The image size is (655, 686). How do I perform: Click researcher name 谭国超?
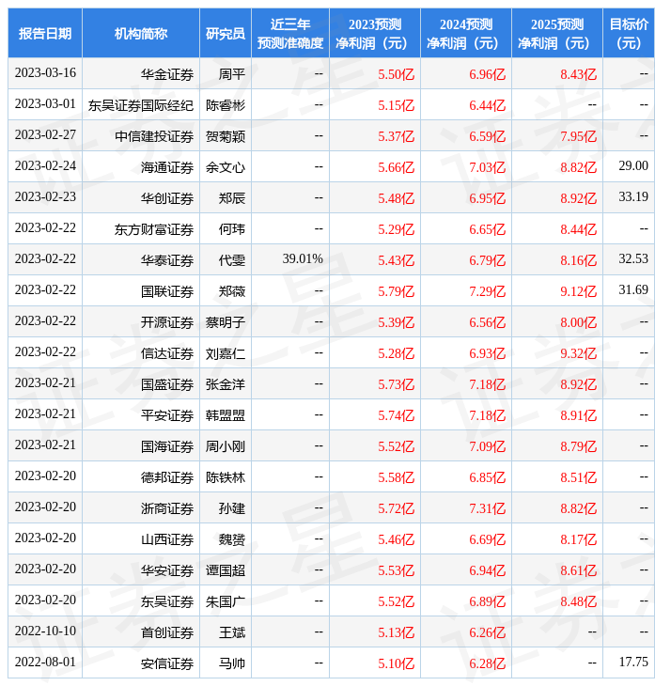click(x=226, y=571)
